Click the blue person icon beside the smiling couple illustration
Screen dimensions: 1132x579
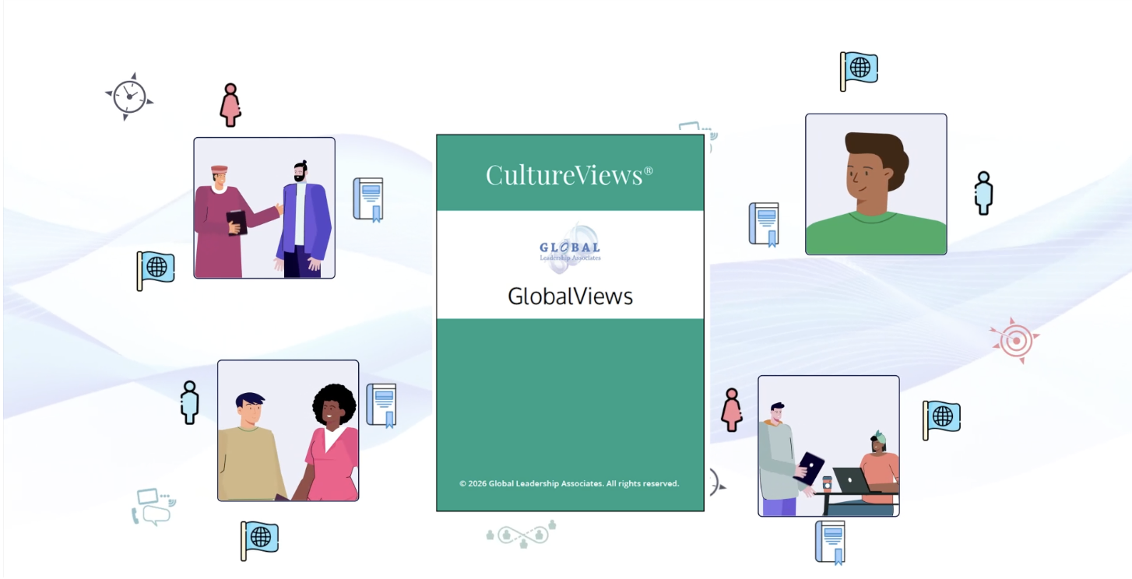point(190,402)
